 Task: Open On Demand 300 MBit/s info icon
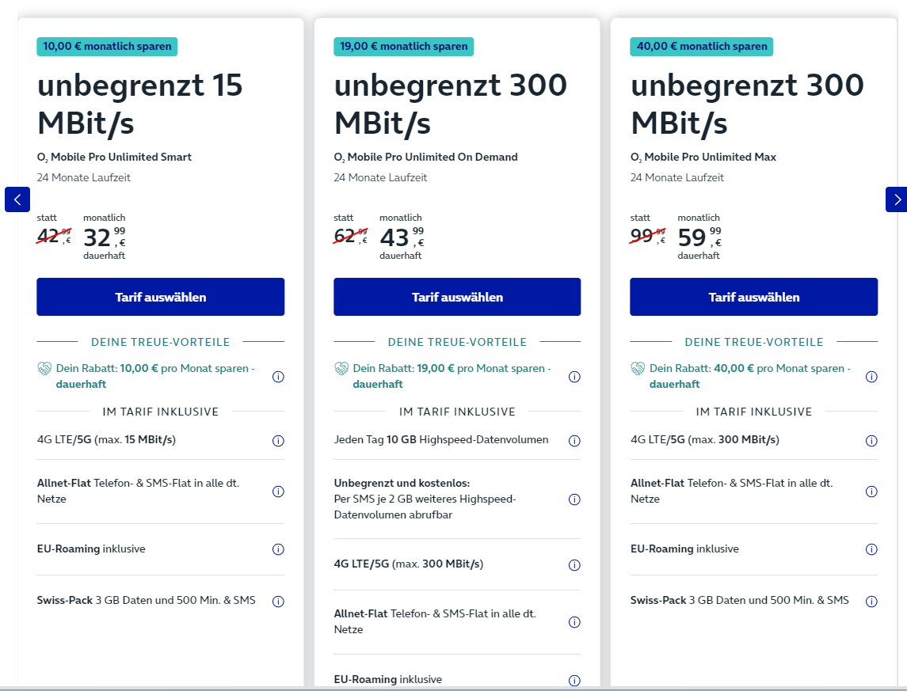click(574, 565)
